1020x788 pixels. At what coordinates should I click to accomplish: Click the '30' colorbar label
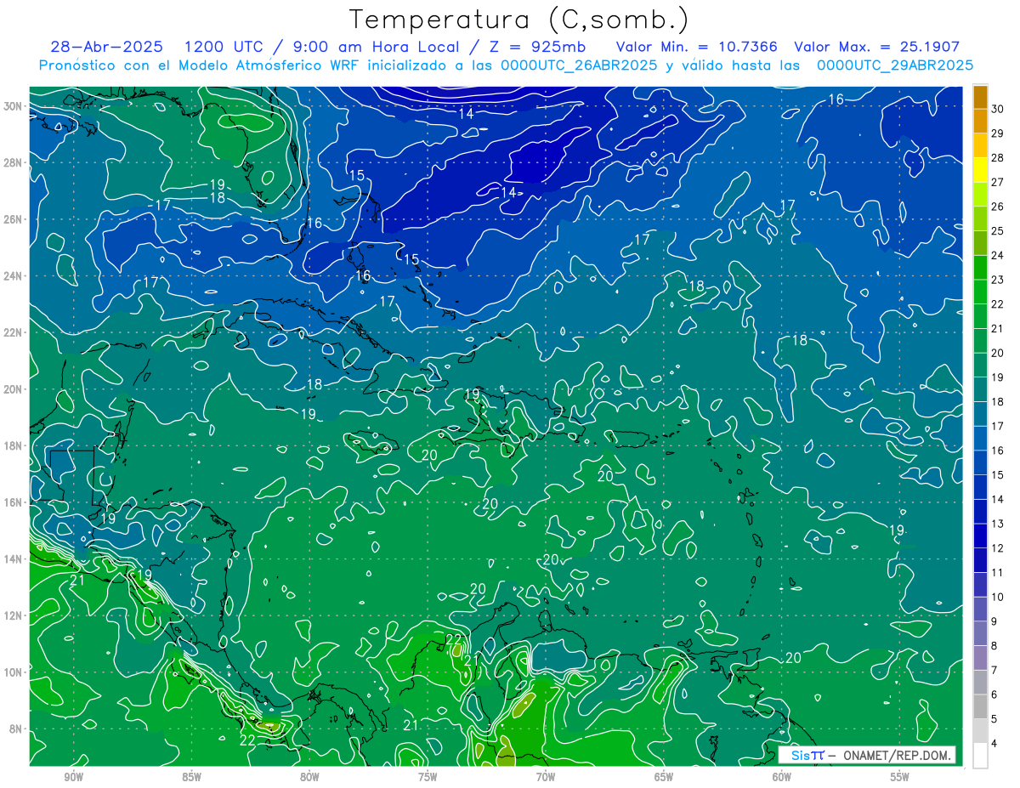pyautogui.click(x=998, y=110)
